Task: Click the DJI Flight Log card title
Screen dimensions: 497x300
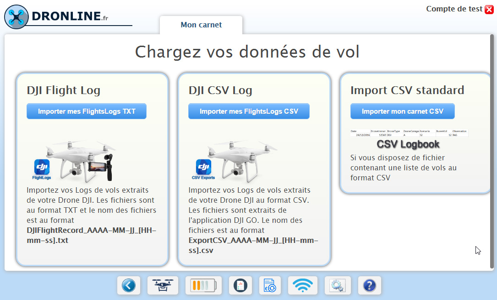Action: pyautogui.click(x=63, y=90)
